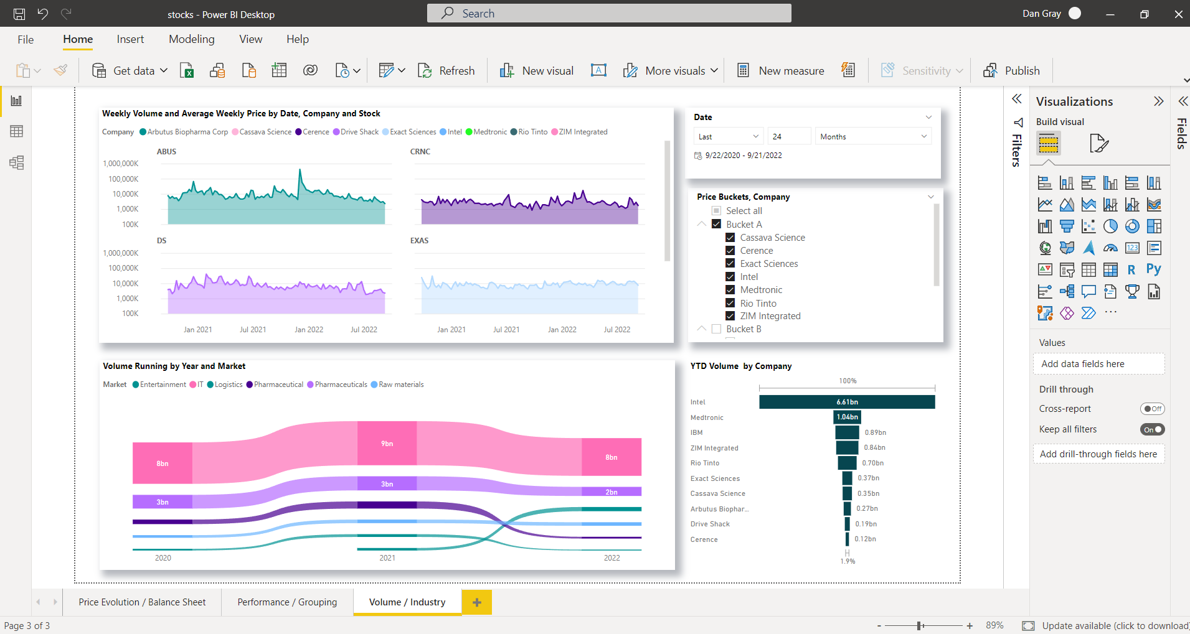1190x634 pixels.
Task: Collapse the Bucket A tree group
Action: pyautogui.click(x=702, y=224)
